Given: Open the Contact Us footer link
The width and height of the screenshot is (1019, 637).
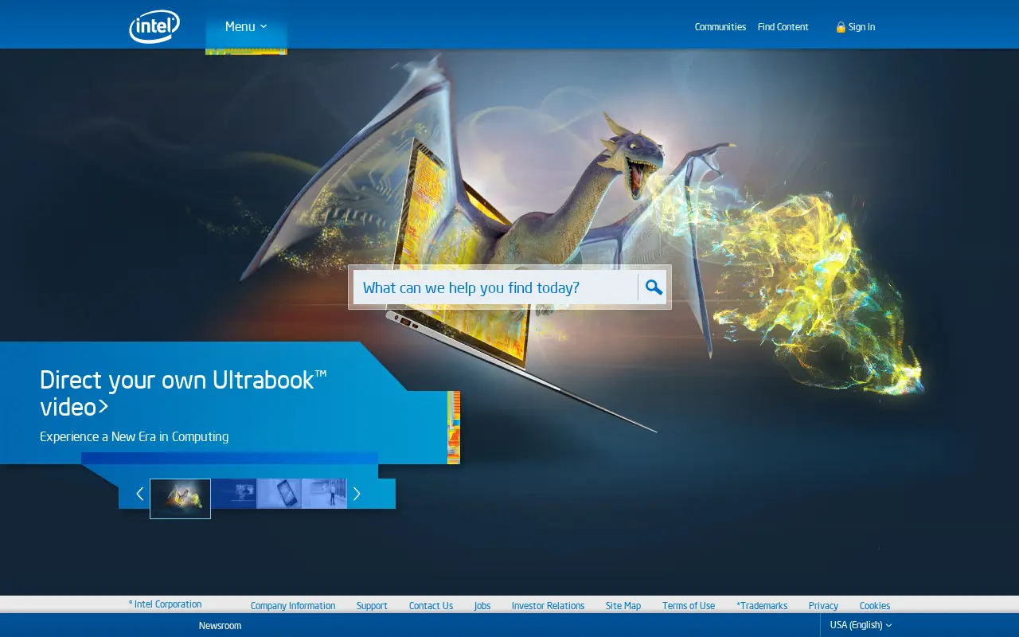Looking at the screenshot, I should tap(431, 606).
